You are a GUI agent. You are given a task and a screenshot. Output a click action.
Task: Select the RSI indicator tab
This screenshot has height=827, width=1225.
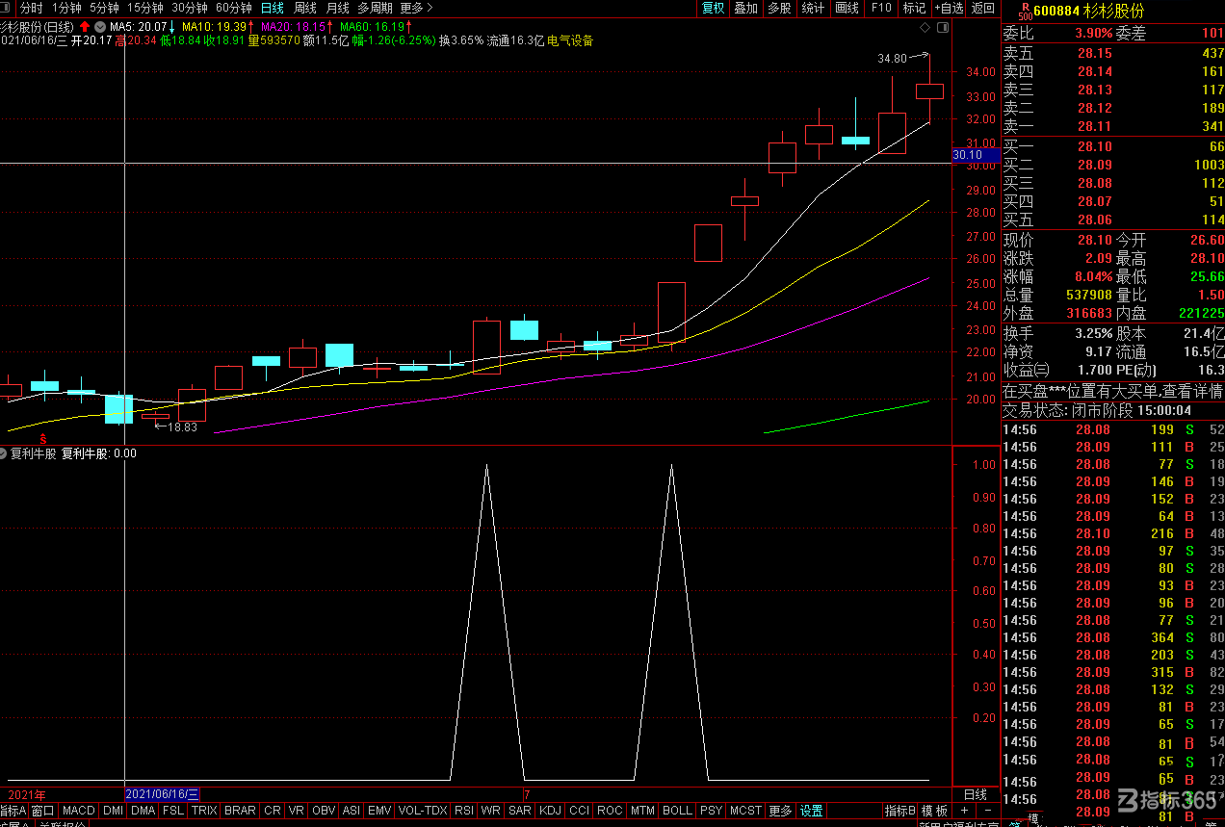pos(464,811)
